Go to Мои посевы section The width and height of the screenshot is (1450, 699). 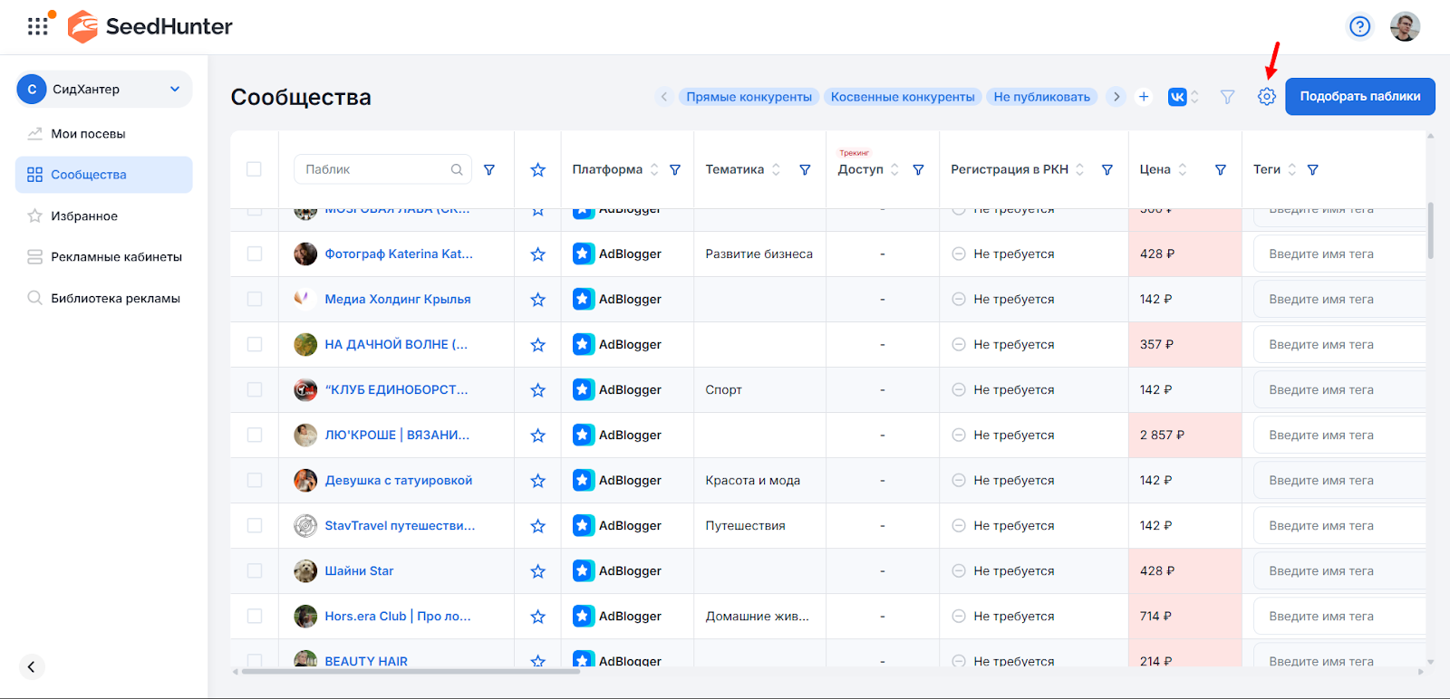[x=88, y=134]
